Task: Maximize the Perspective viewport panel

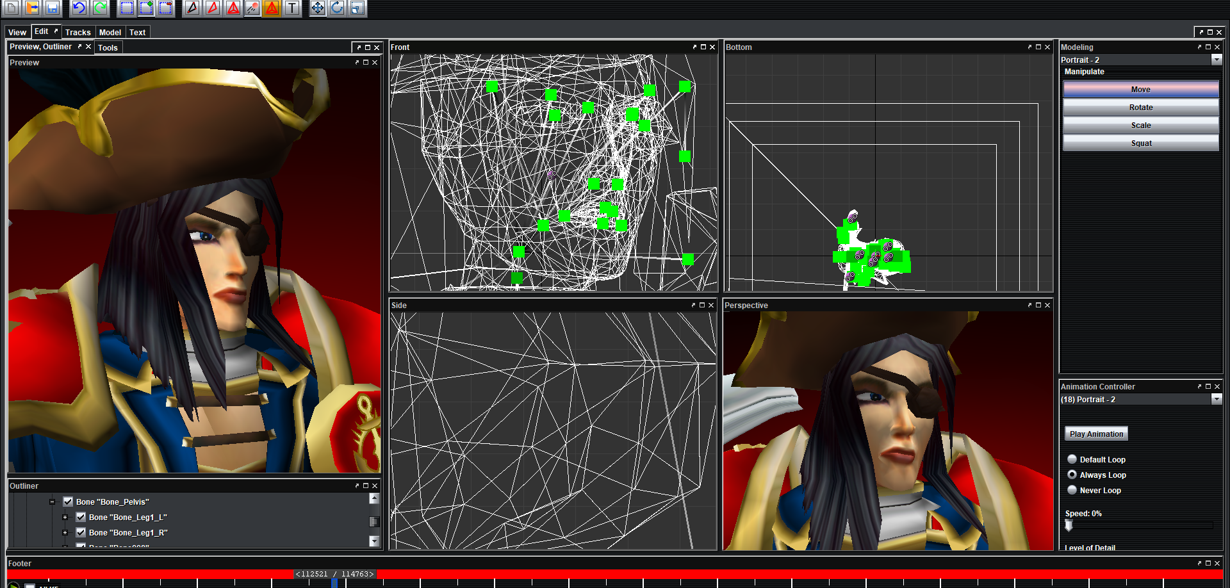Action: click(x=1038, y=305)
